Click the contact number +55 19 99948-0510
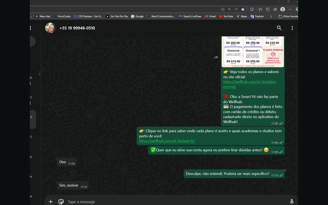328x205 pixels. point(77,28)
